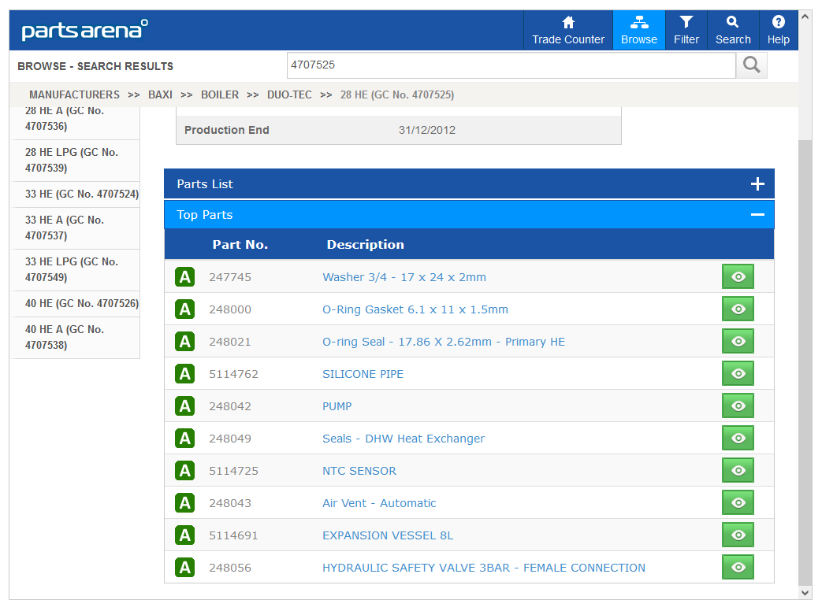The height and width of the screenshot is (611, 822).
Task: Open Washer 3/4 - 17 x 24 x 2mm link
Action: [x=404, y=277]
